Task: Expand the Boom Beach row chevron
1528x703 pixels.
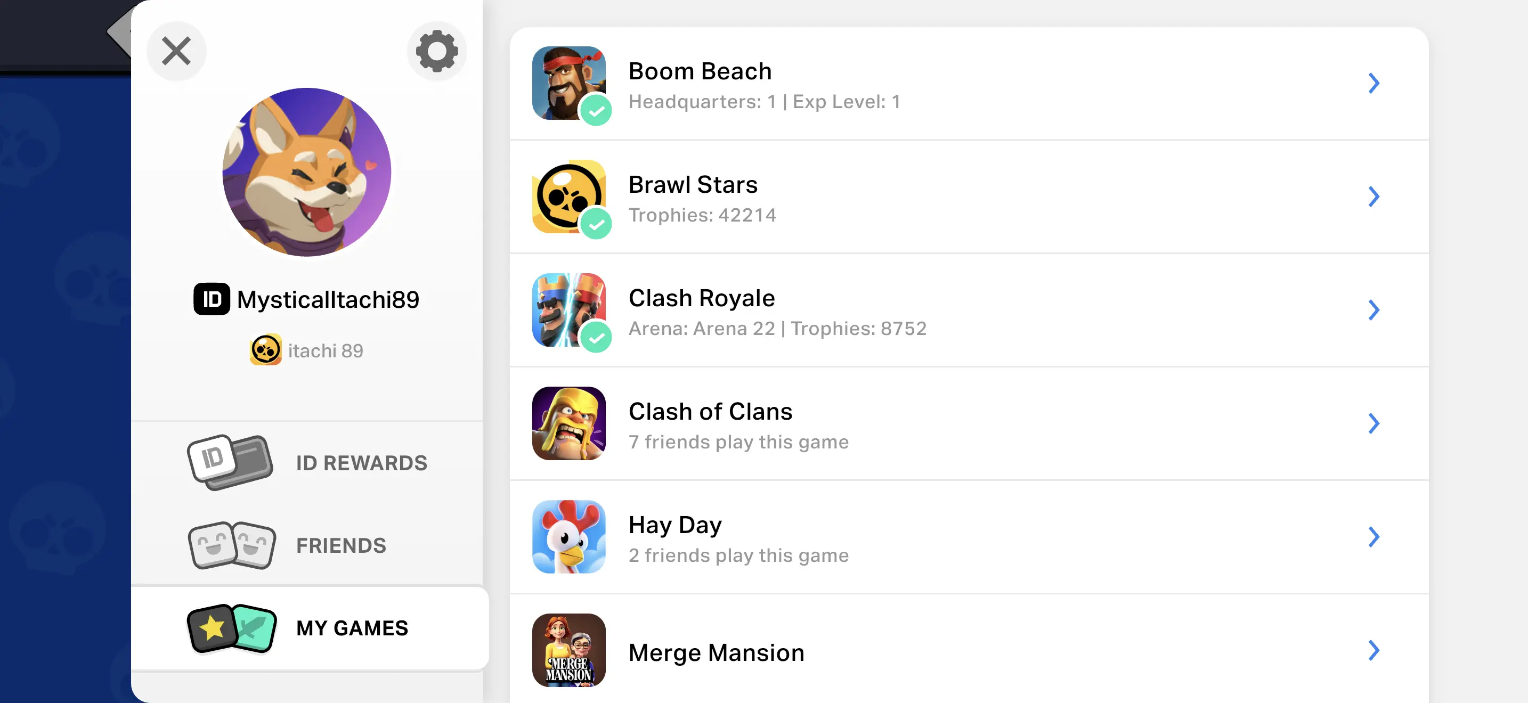Action: click(1373, 83)
